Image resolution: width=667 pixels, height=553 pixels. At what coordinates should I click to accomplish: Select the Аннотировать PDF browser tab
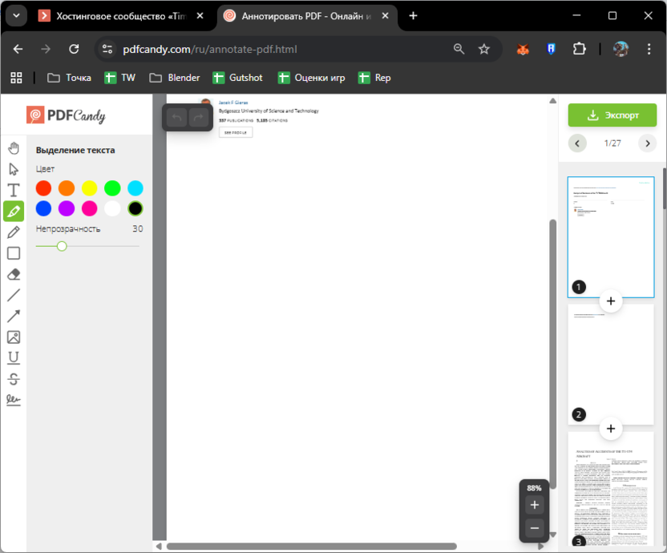click(x=306, y=16)
